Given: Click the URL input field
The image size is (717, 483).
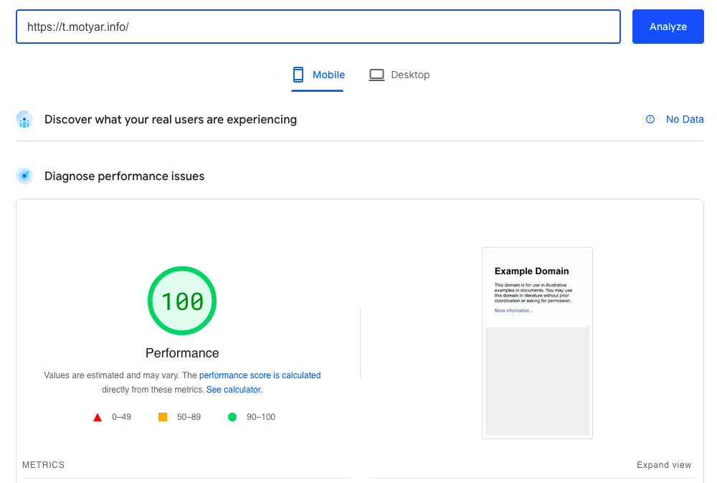Looking at the screenshot, I should pos(318,27).
